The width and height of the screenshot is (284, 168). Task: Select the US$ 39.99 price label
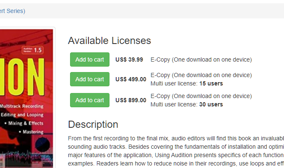[x=129, y=59]
